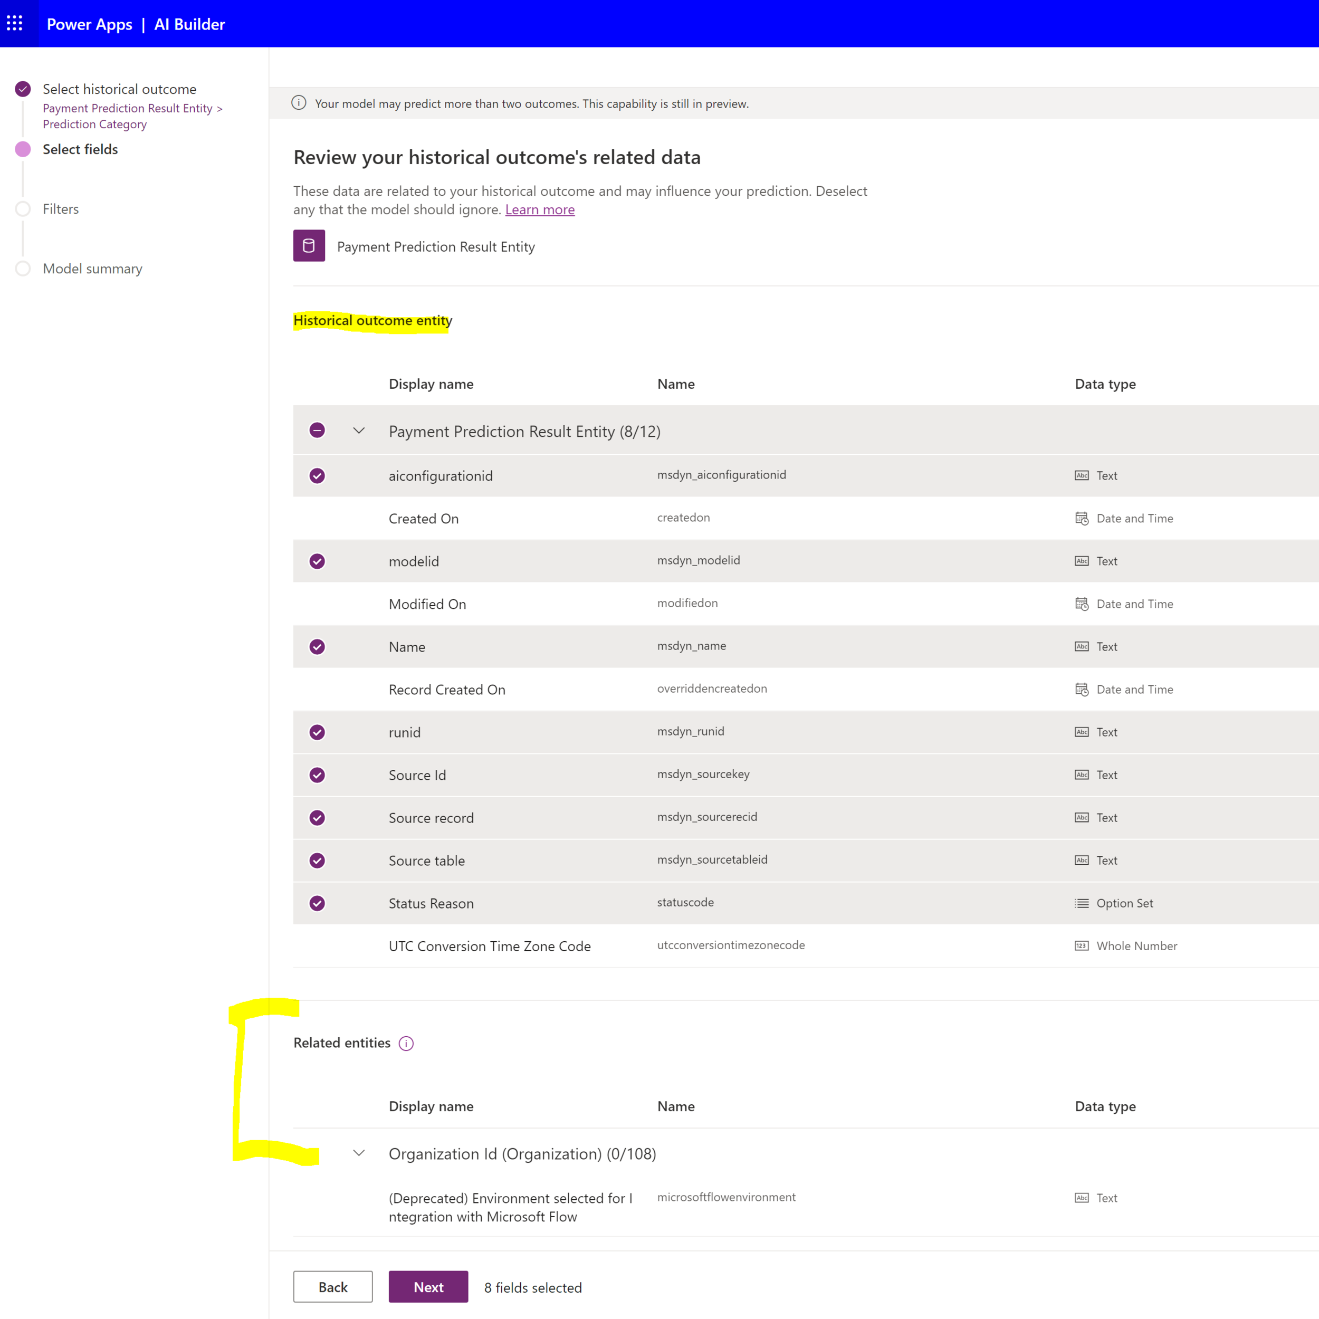Uncheck the Source Id field
Screen dimensions: 1319x1319
pos(317,775)
